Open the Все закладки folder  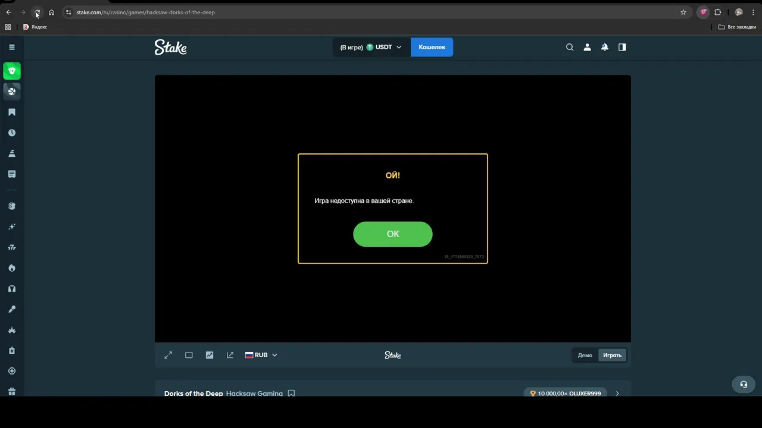[x=737, y=27]
